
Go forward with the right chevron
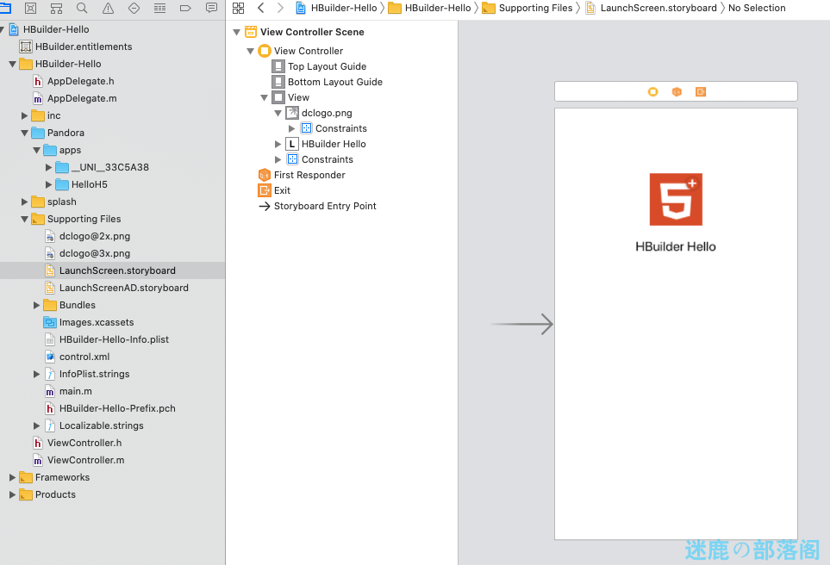point(280,8)
